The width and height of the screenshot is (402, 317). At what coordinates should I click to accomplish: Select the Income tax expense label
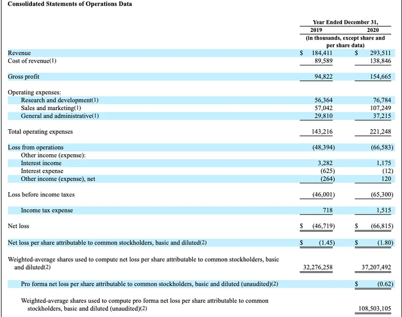[x=47, y=210]
